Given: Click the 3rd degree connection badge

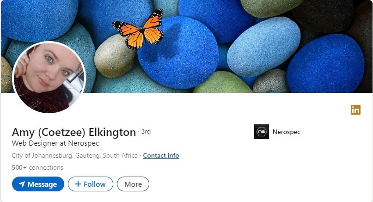Looking at the screenshot, I should point(146,131).
